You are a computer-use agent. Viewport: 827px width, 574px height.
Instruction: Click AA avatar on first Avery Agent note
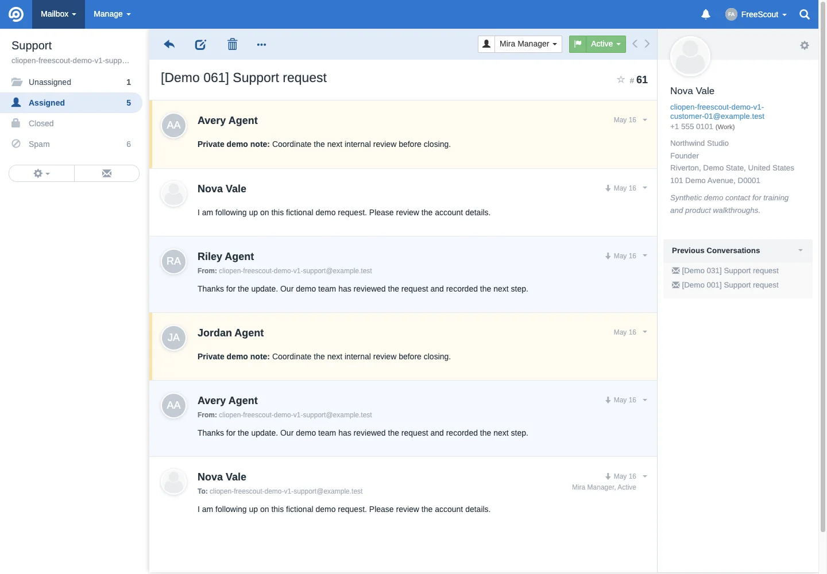pyautogui.click(x=173, y=126)
